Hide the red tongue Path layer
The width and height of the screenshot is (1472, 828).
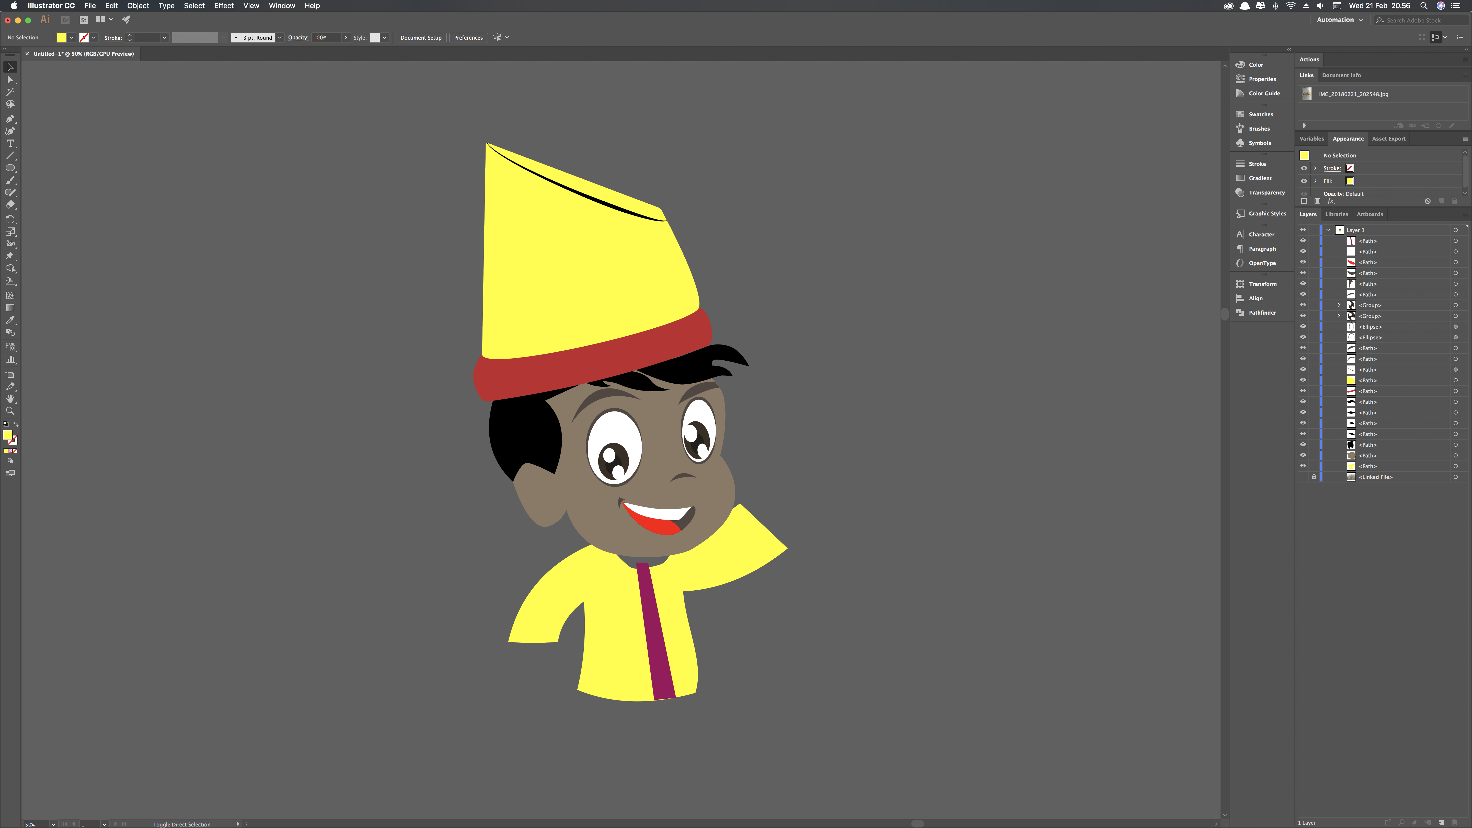[1303, 262]
